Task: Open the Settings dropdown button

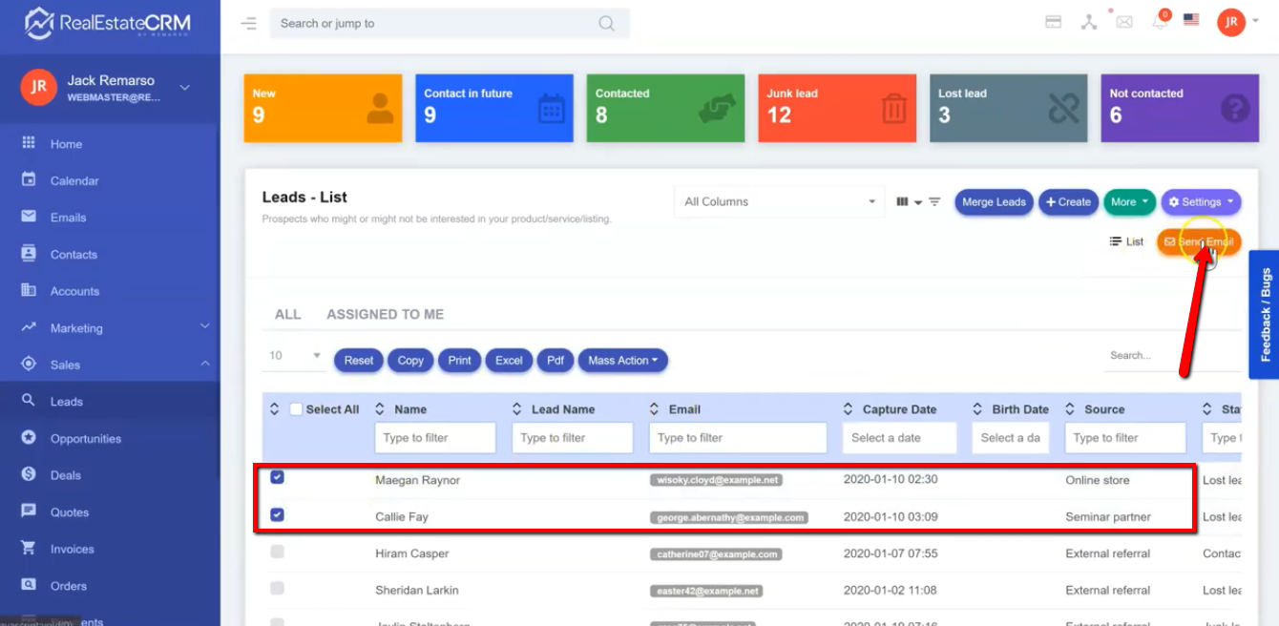Action: 1200,202
